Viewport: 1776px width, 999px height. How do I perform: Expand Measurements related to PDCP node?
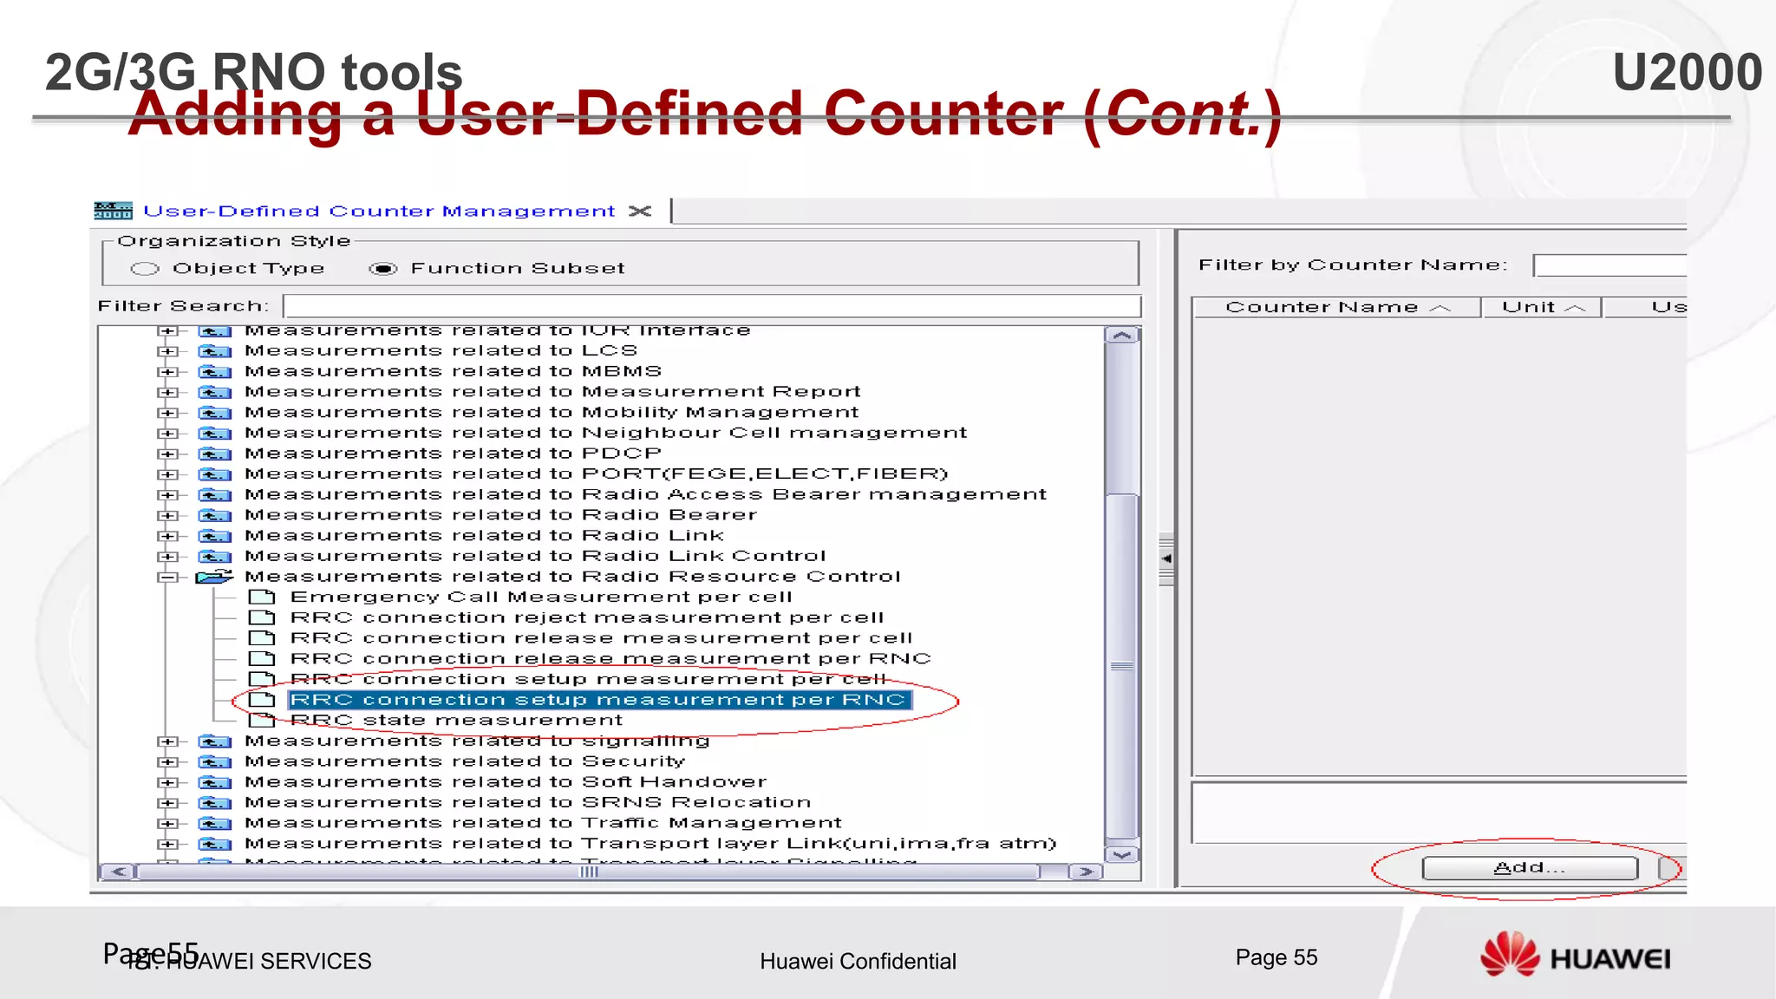point(168,454)
